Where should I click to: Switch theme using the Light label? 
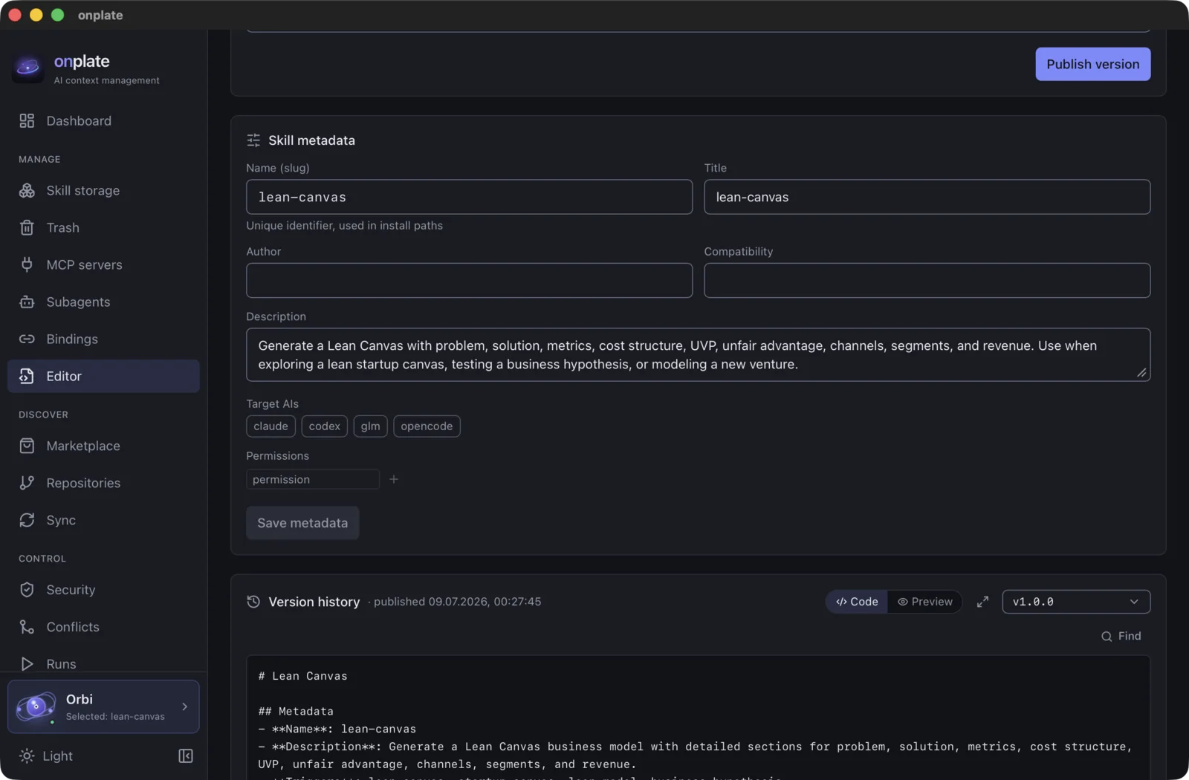[x=57, y=755]
